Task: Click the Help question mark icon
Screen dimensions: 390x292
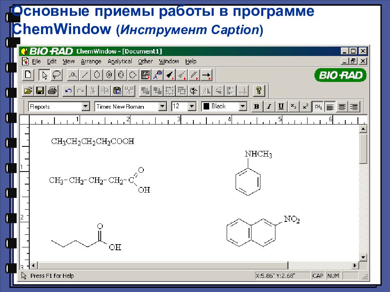Action: 258,90
